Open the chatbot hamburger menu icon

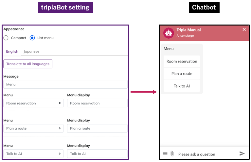pos(165,153)
